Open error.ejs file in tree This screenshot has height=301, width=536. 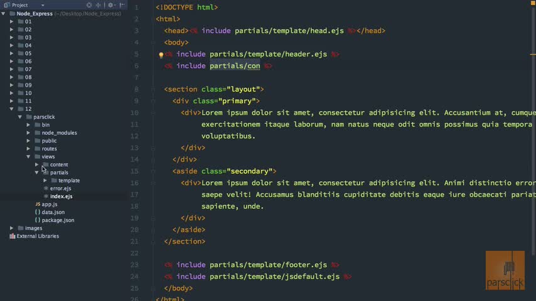(60, 188)
